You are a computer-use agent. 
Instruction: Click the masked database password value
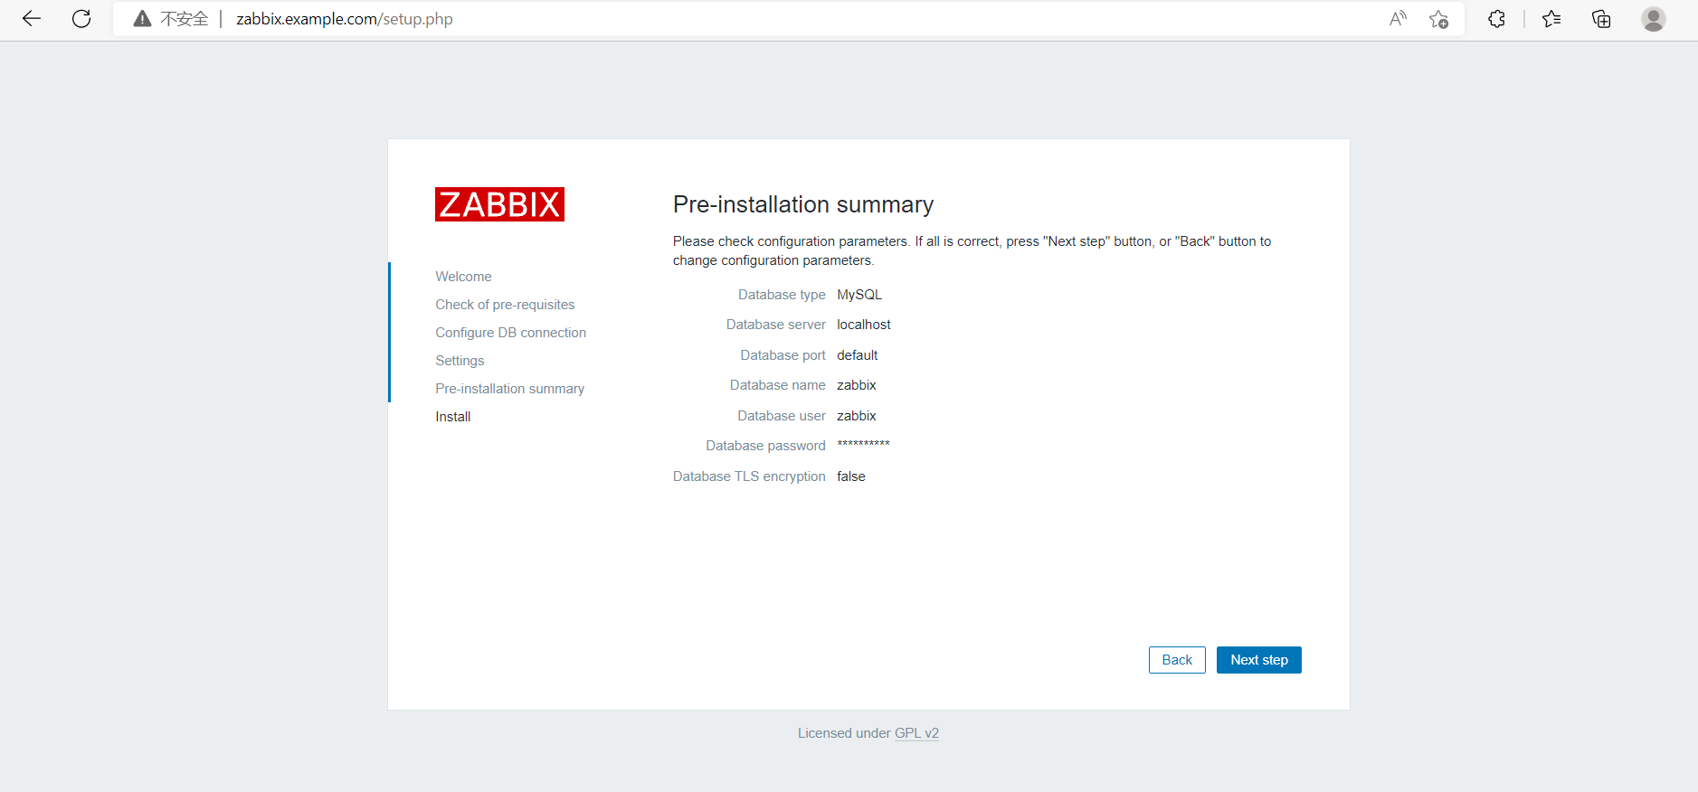coord(864,444)
